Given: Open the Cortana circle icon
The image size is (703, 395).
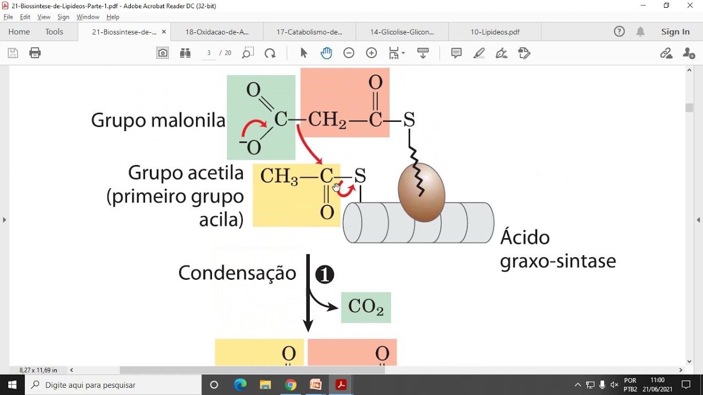Looking at the screenshot, I should point(214,385).
